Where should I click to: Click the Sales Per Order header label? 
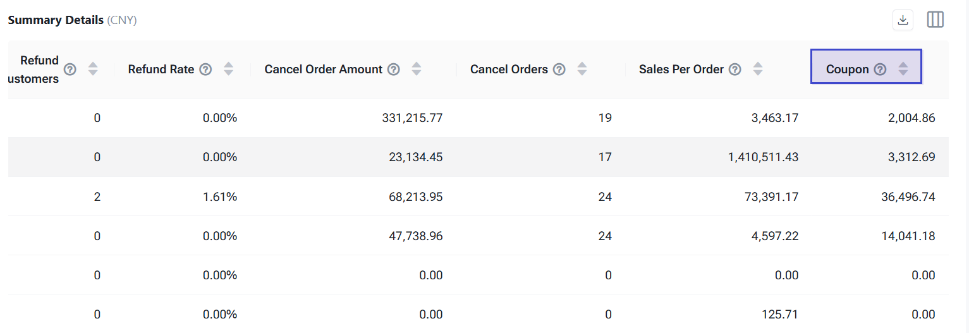coord(681,70)
